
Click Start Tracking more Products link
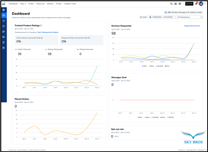(48, 32)
